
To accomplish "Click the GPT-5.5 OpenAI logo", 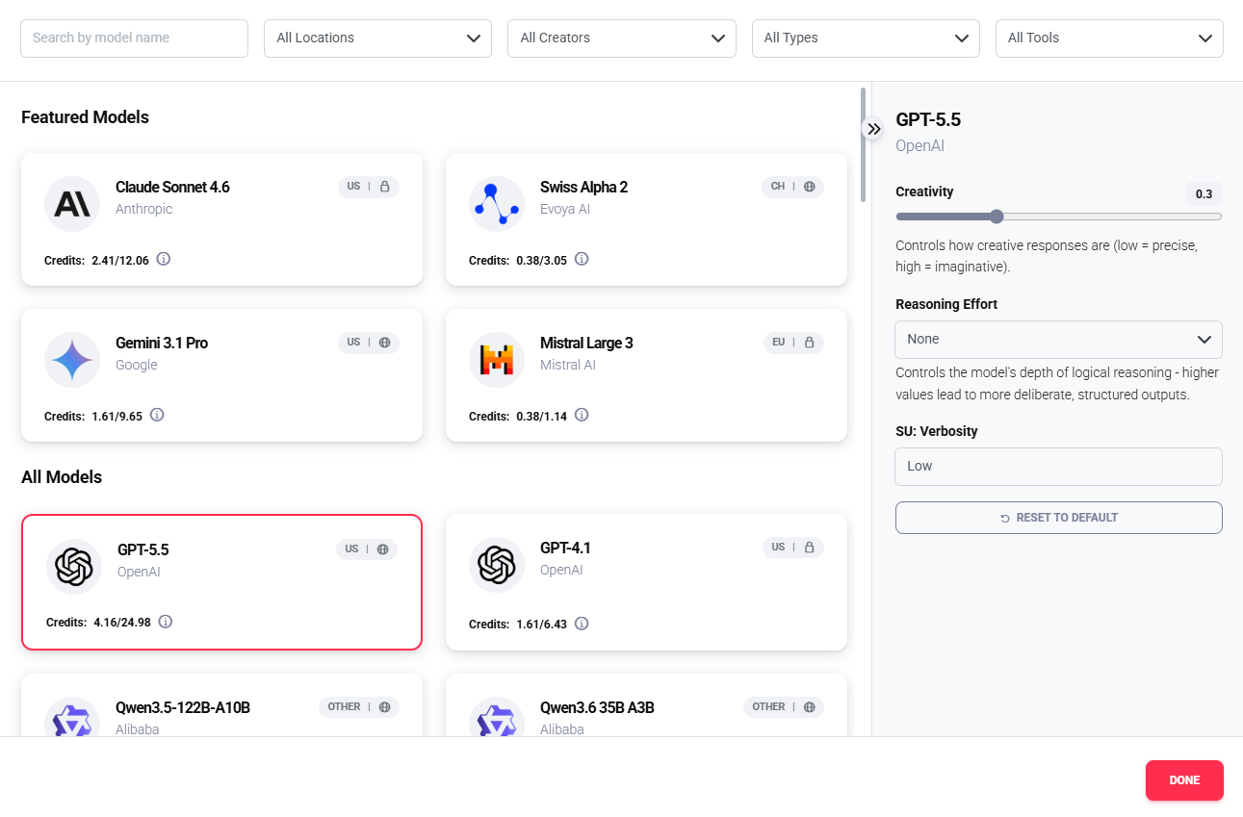I will [x=74, y=566].
